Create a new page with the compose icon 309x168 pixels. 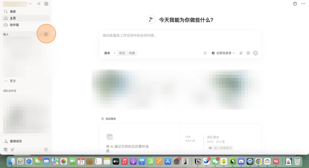coord(46,4)
